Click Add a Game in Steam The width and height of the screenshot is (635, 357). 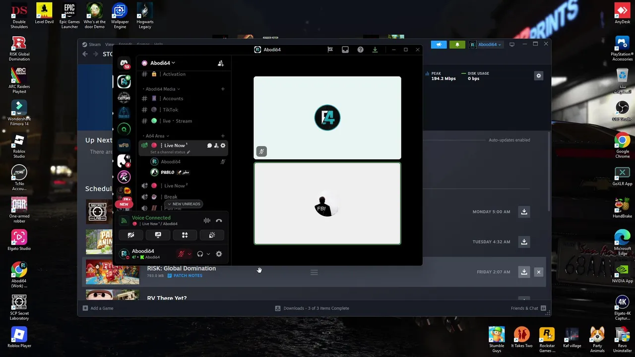[x=98, y=308]
